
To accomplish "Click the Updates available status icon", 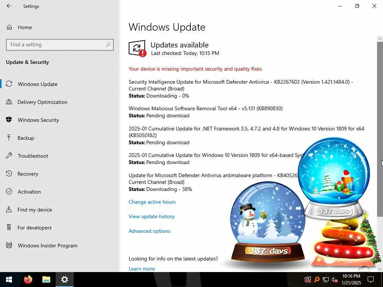I will pyautogui.click(x=137, y=48).
